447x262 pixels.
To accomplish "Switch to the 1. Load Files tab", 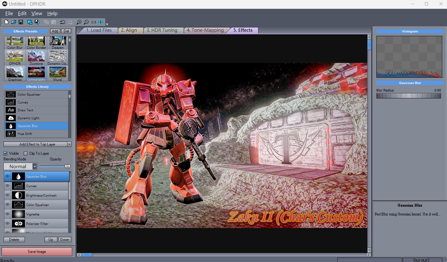I will (x=98, y=30).
